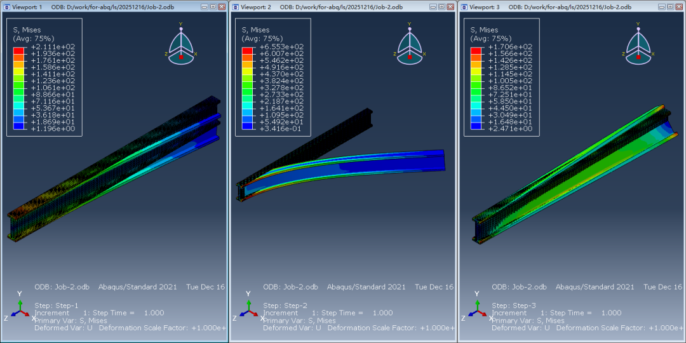Click blue legend swatch +2.471e+00 in Viewport 3

pyautogui.click(x=476, y=126)
